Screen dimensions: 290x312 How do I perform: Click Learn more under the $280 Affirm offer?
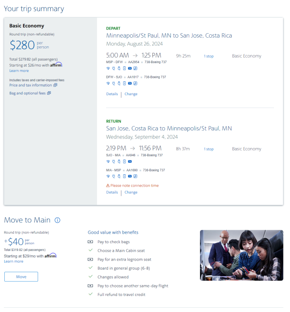(x=19, y=71)
